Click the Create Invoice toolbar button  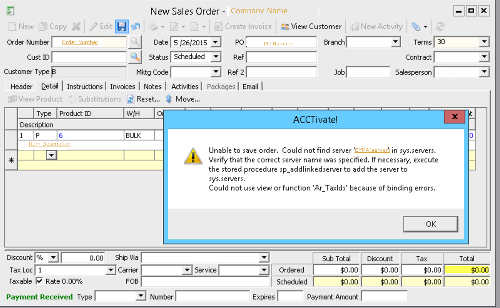pos(243,27)
